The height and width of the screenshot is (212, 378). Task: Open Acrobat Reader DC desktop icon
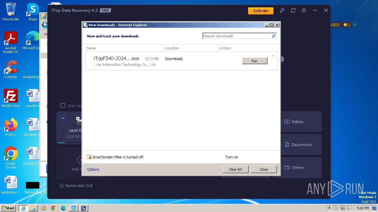coord(11,42)
